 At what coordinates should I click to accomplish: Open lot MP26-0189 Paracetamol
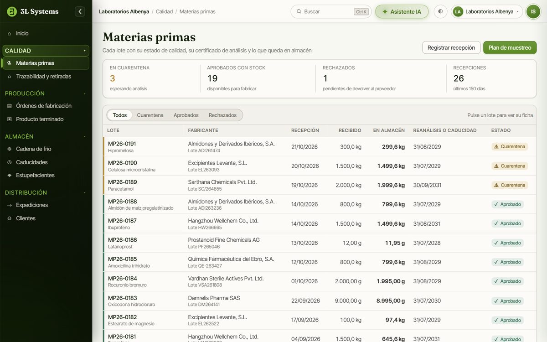coord(320,185)
